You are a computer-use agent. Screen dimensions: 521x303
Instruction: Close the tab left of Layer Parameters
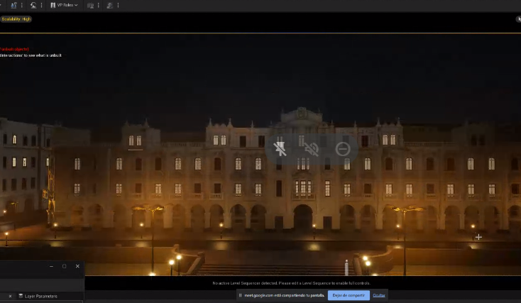click(x=10, y=296)
